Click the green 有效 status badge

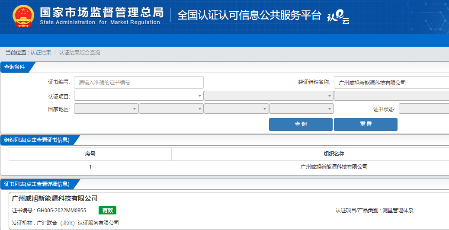[107, 211]
